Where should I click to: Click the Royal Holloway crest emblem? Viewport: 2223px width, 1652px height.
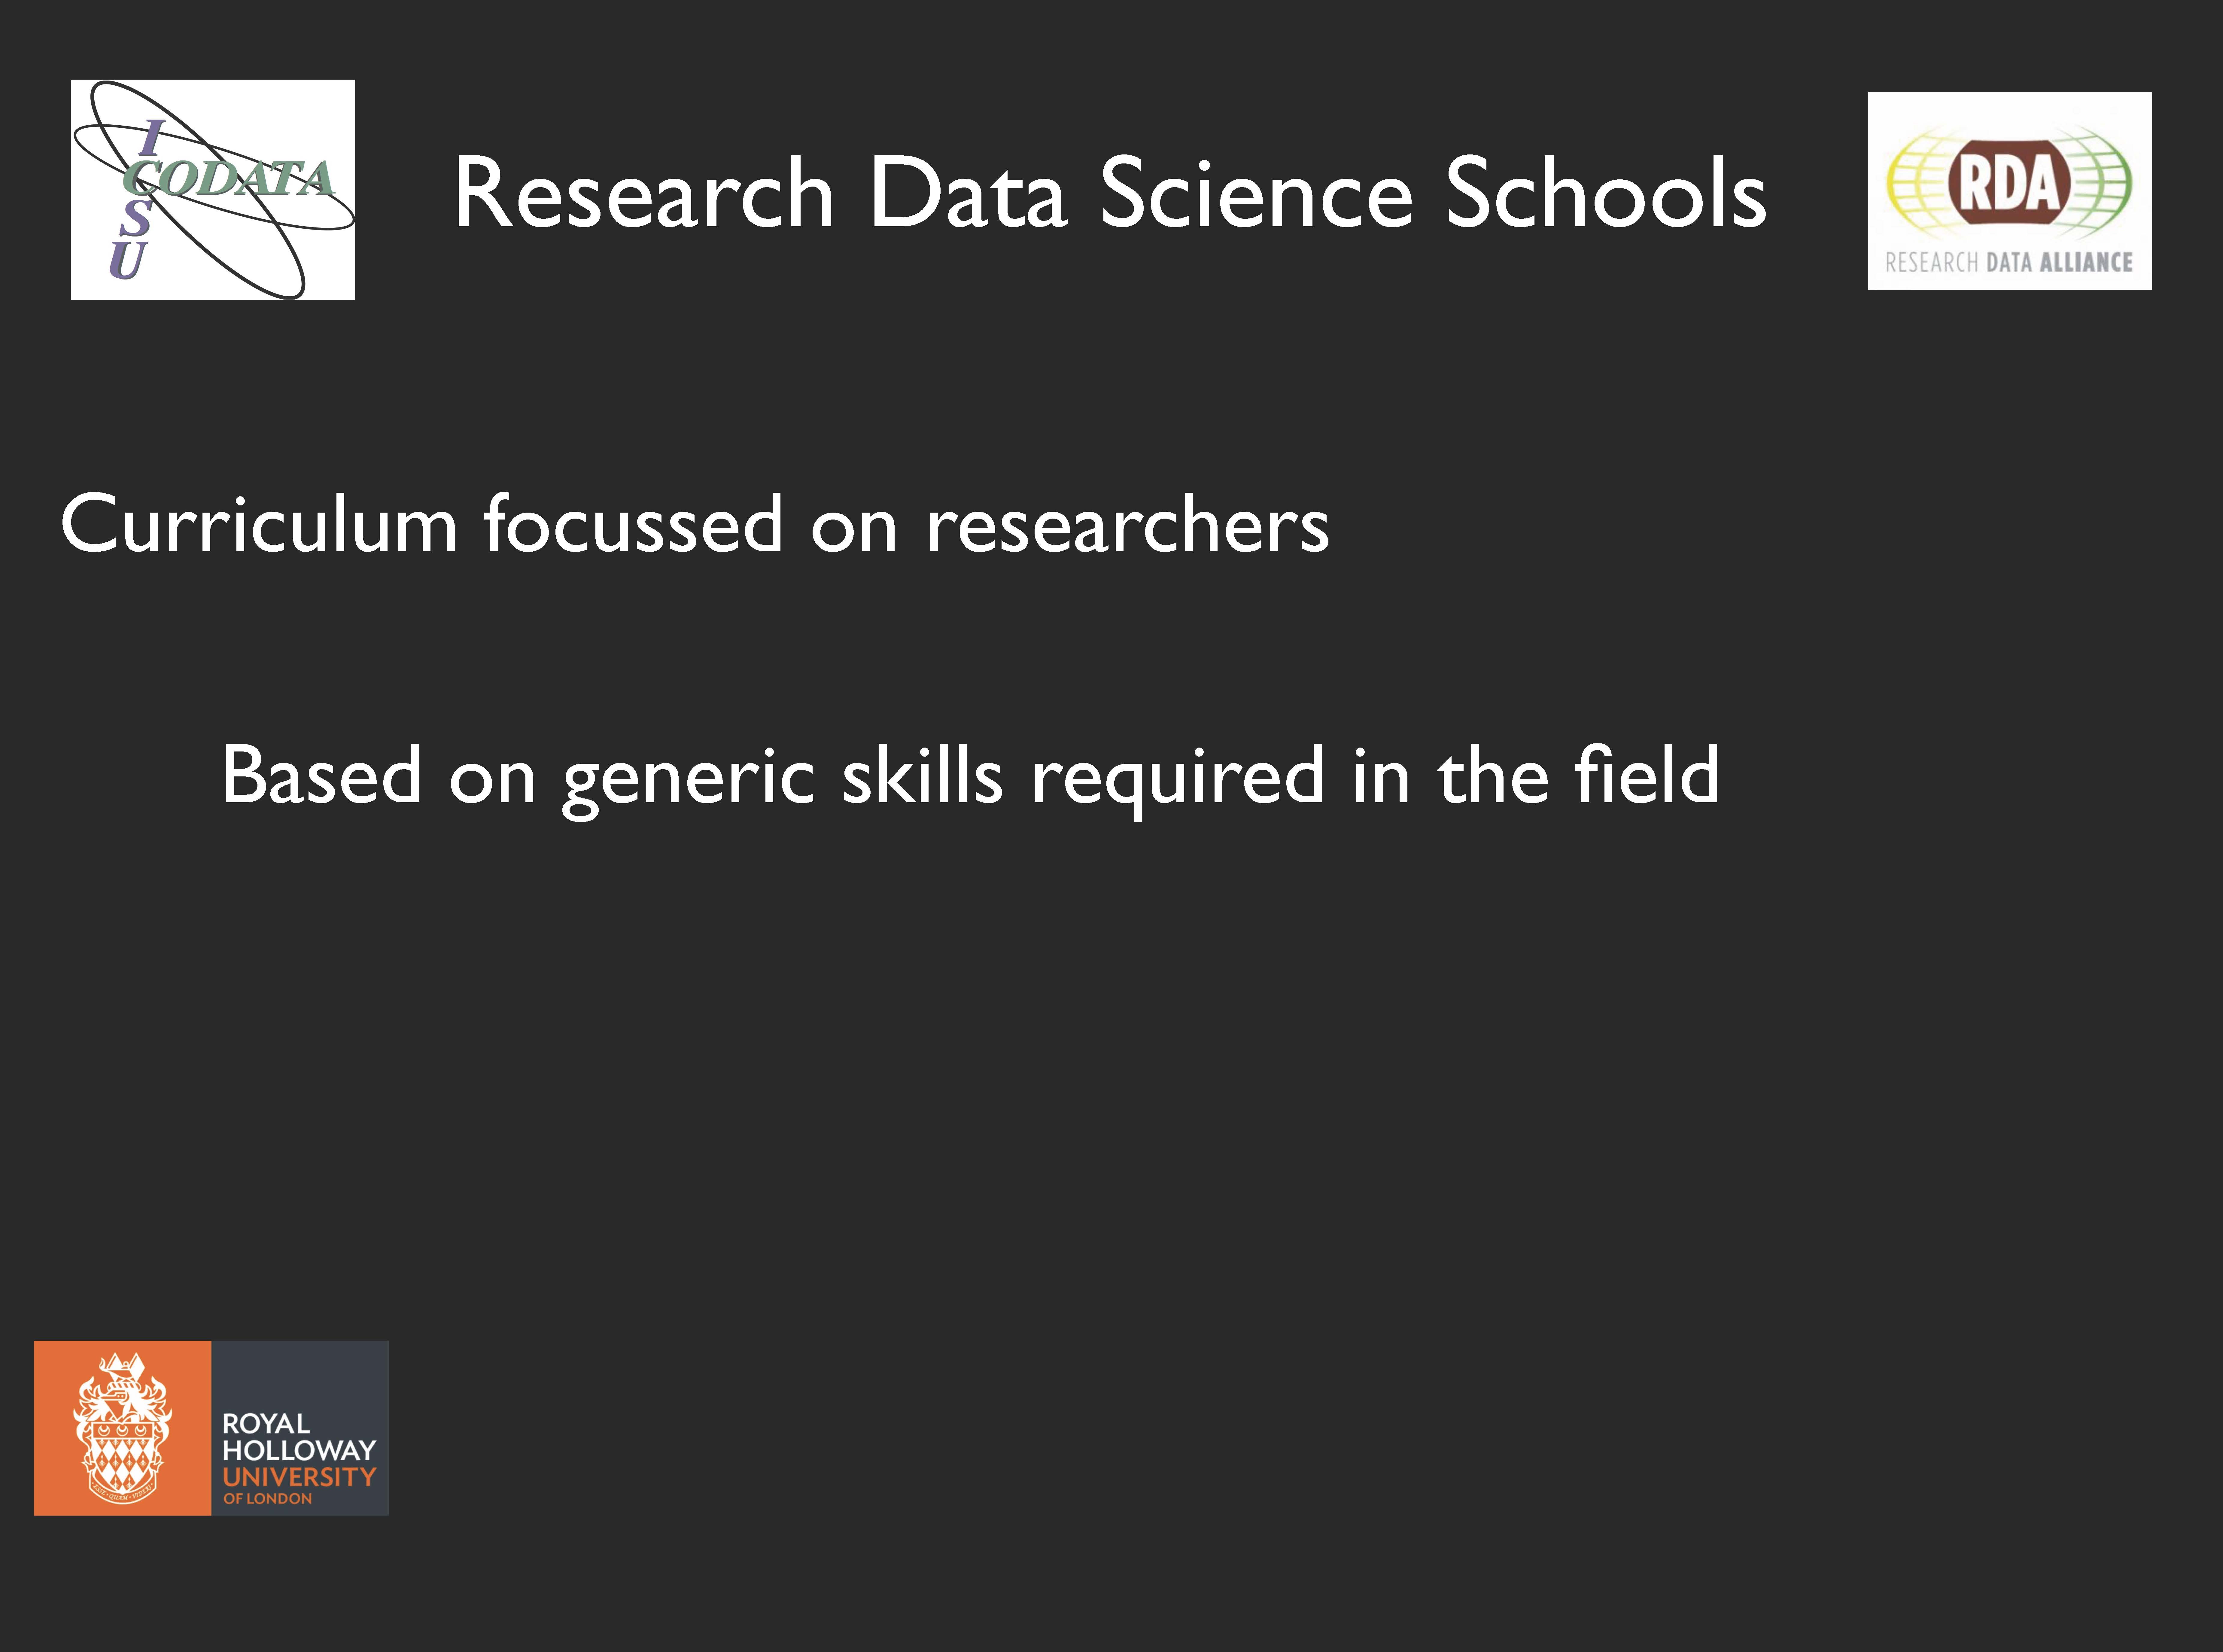tap(122, 1428)
